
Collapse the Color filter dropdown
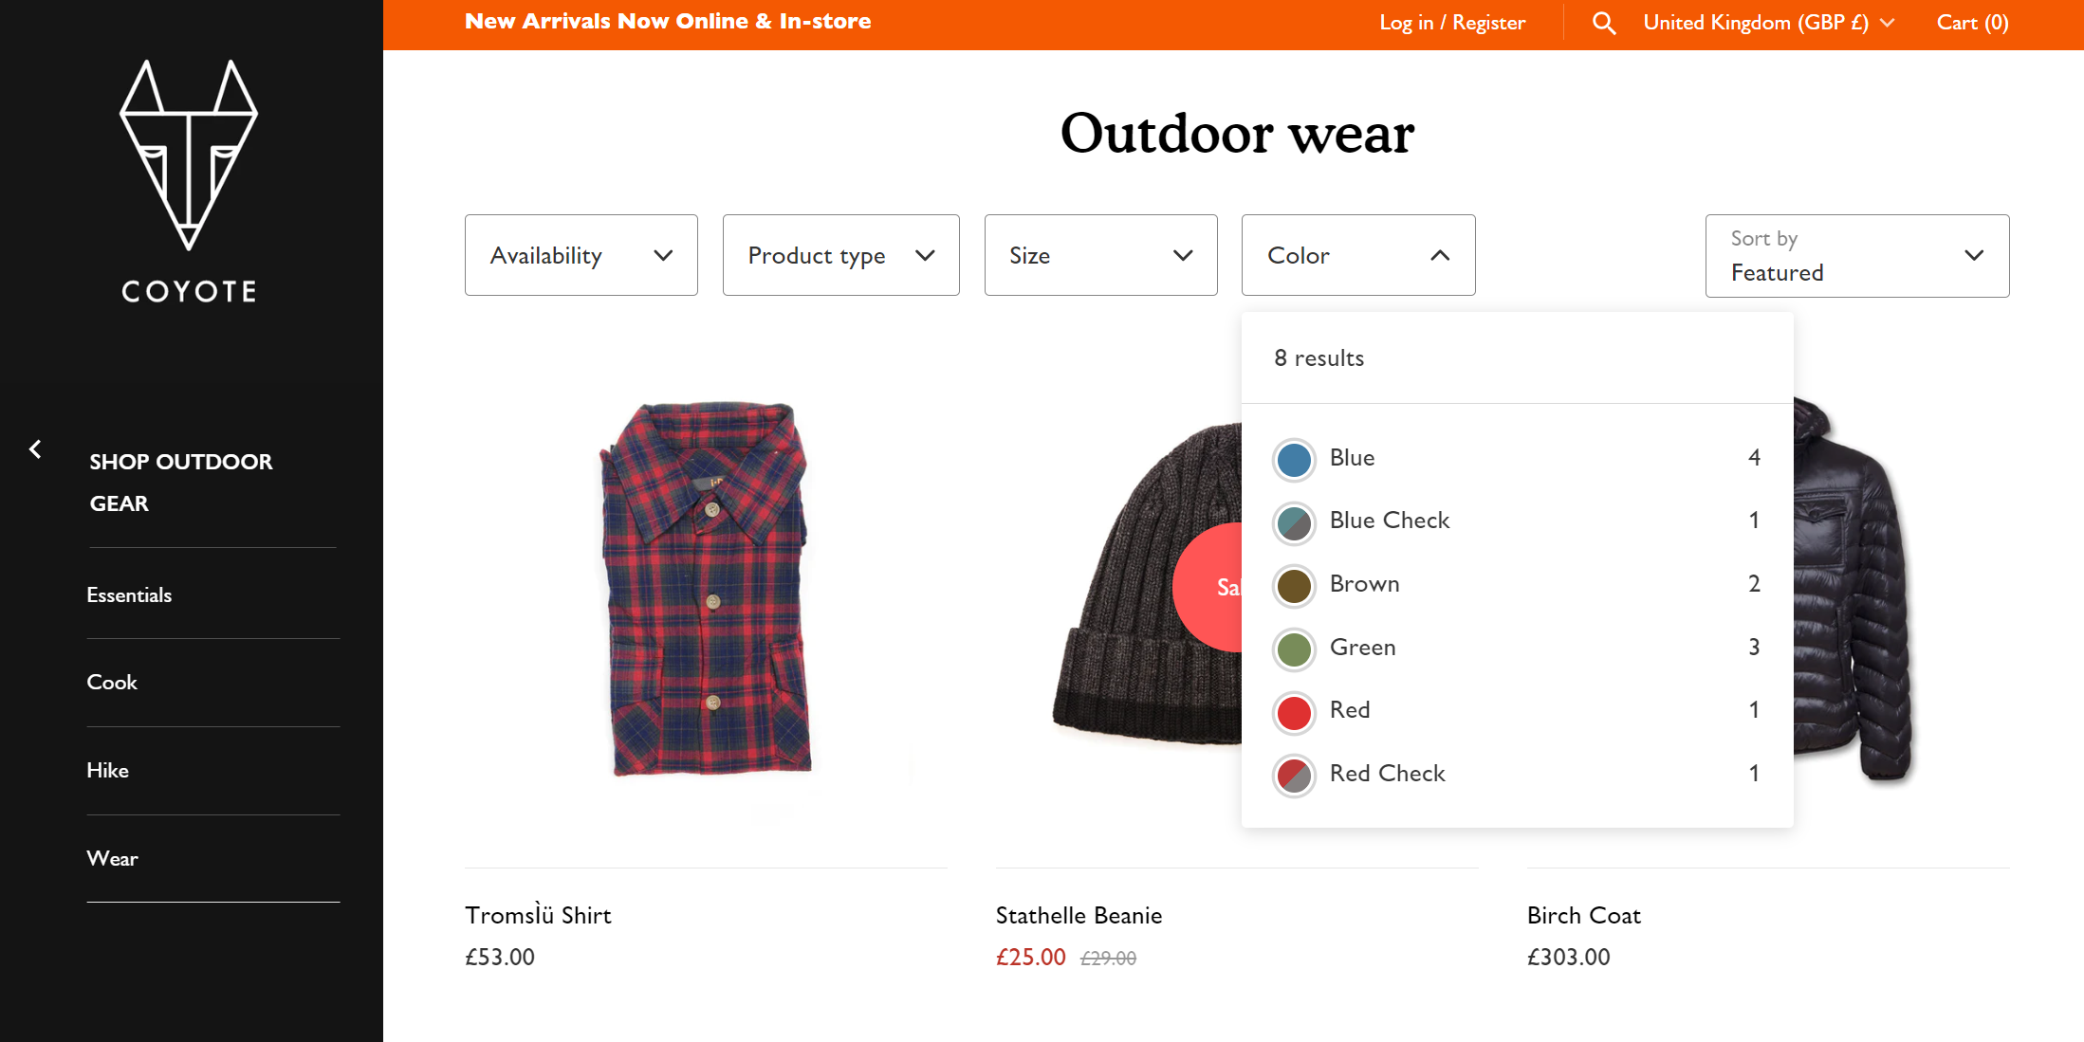click(x=1358, y=255)
